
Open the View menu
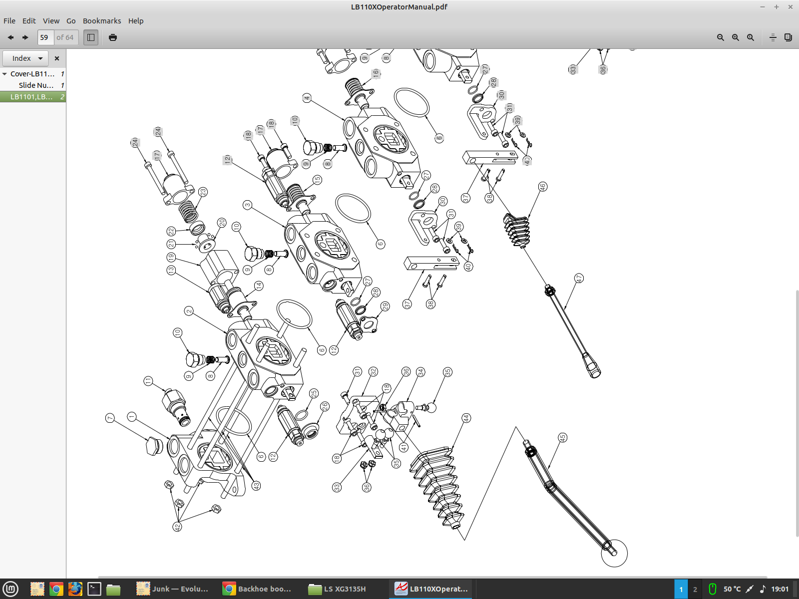tap(51, 21)
